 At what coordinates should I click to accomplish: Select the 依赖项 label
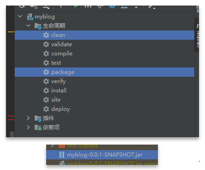pos(51,127)
